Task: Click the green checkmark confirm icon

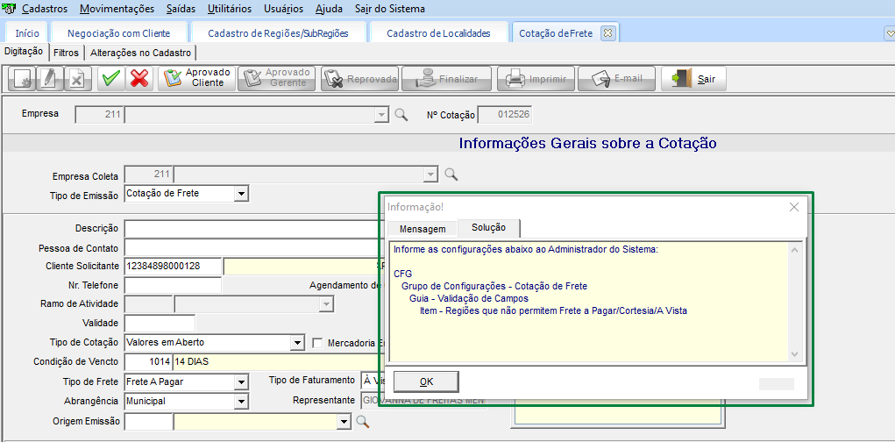Action: [x=110, y=78]
